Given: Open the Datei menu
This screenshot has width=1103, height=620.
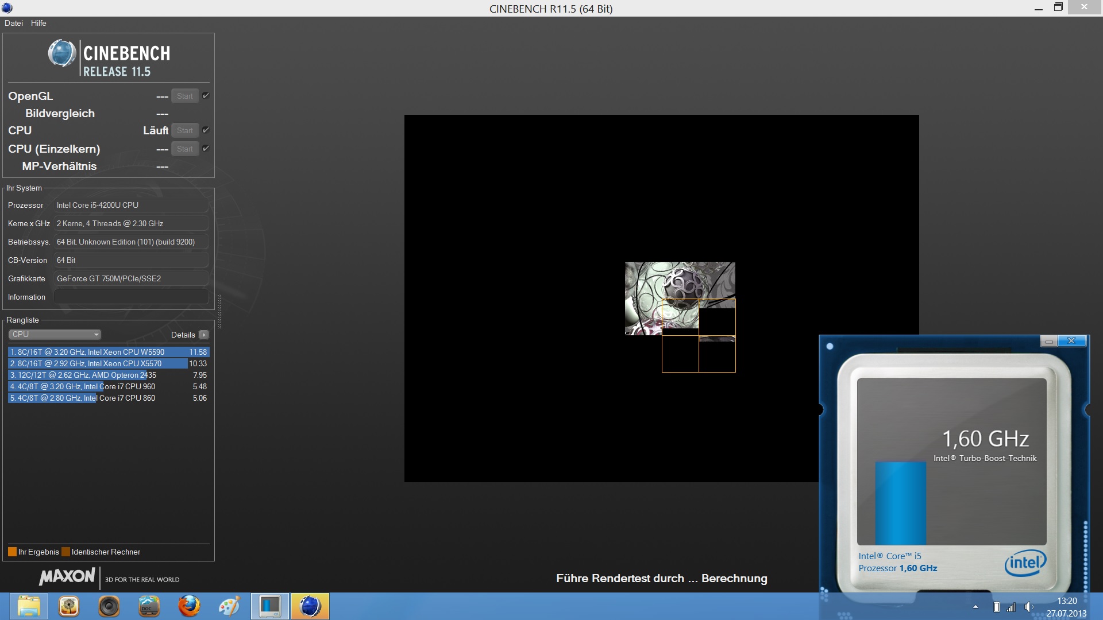Looking at the screenshot, I should (x=14, y=23).
